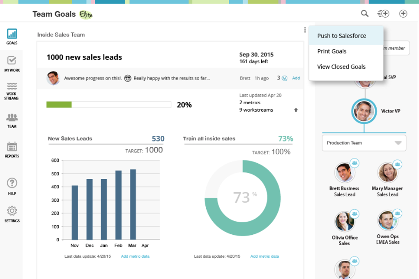Open the Help section
Screen dimensions: 419x279
pyautogui.click(x=12, y=183)
